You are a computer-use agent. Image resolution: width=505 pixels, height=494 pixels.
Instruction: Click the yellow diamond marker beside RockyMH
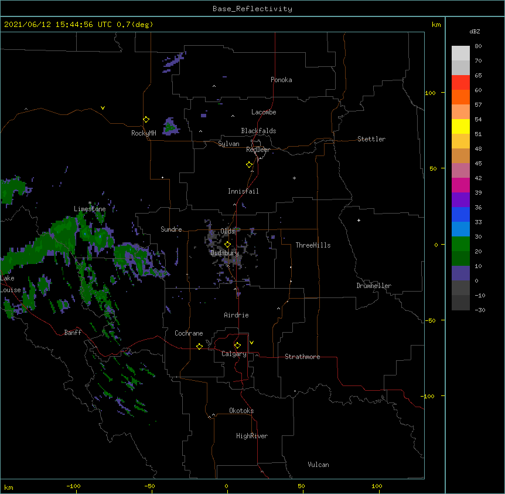(x=146, y=120)
